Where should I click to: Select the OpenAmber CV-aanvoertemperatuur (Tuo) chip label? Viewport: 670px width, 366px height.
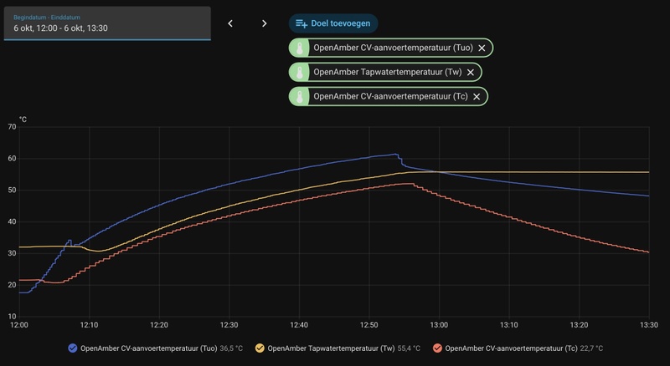[x=393, y=48]
